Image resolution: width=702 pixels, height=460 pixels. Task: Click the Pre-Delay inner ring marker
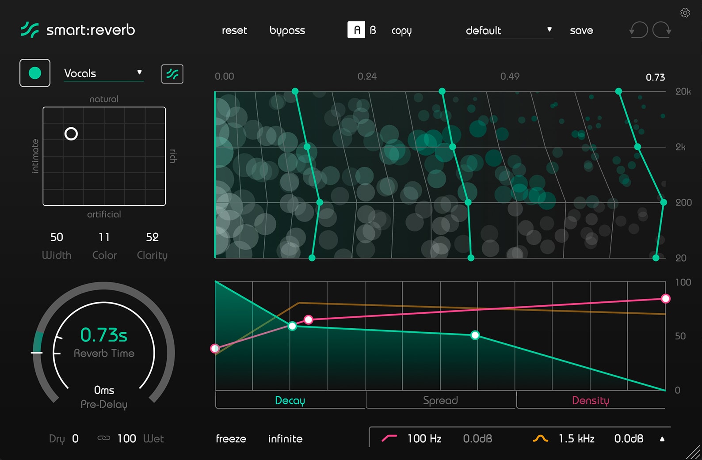pyautogui.click(x=57, y=353)
